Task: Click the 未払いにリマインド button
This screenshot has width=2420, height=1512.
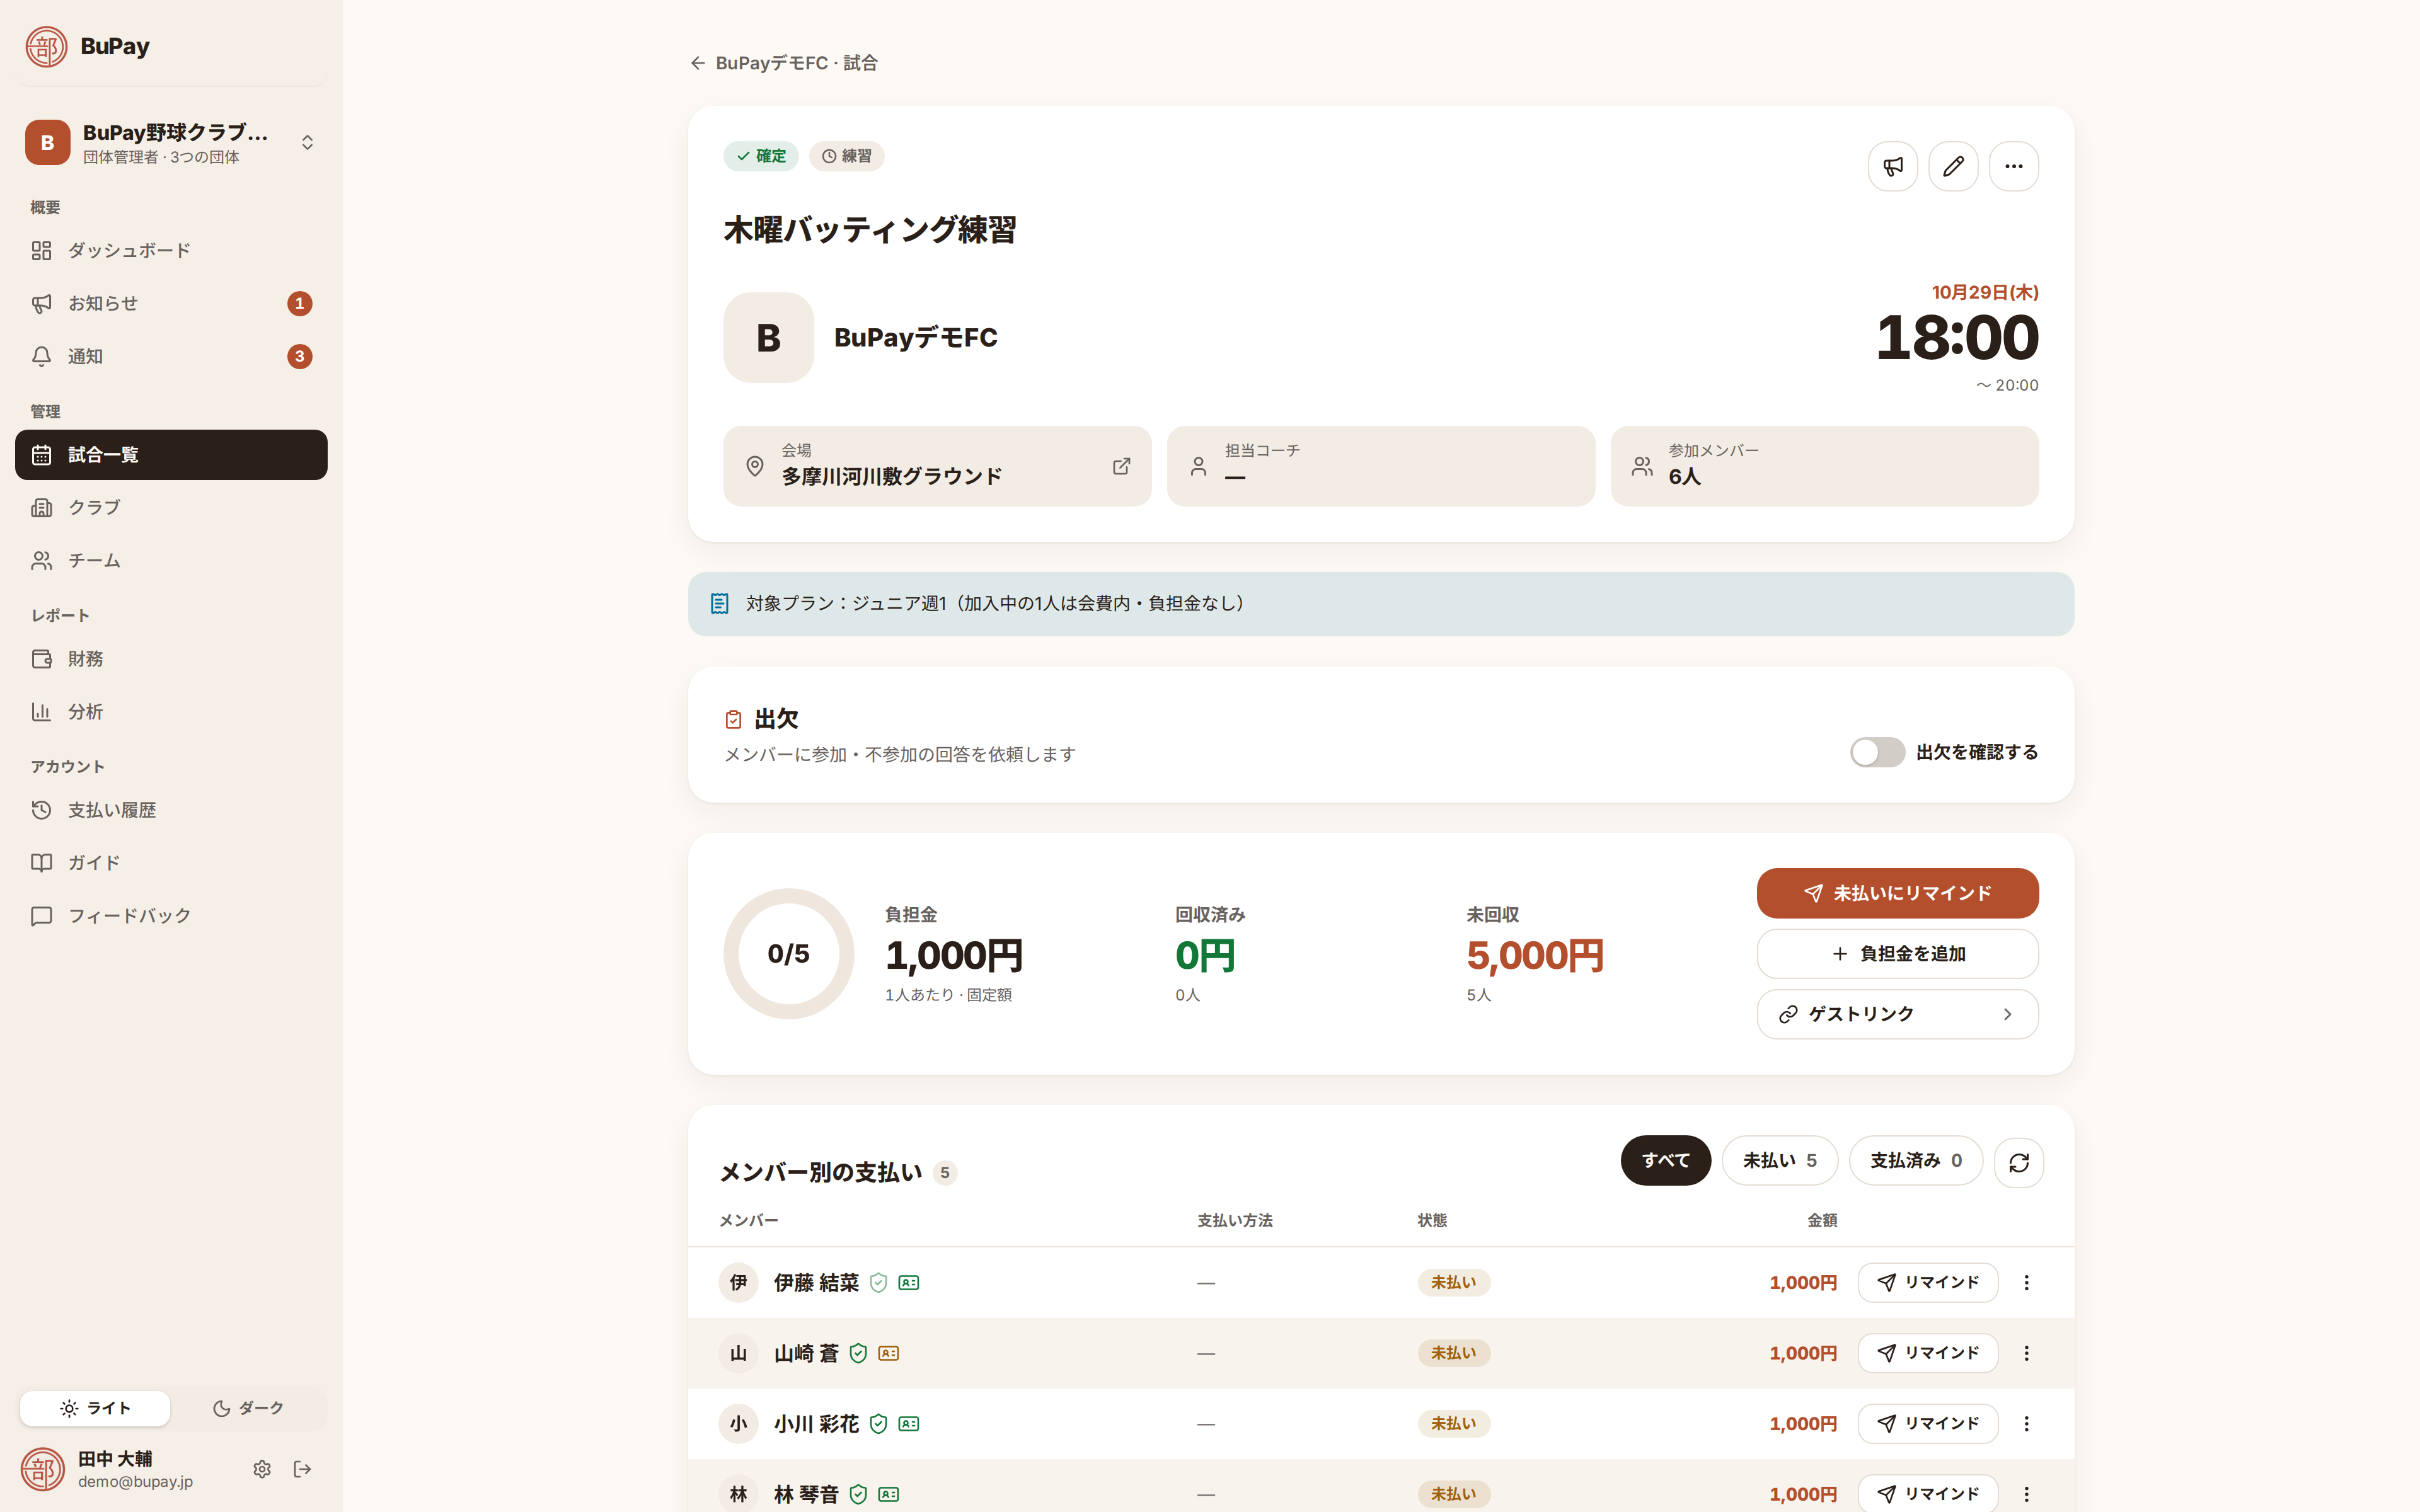Action: (1897, 893)
